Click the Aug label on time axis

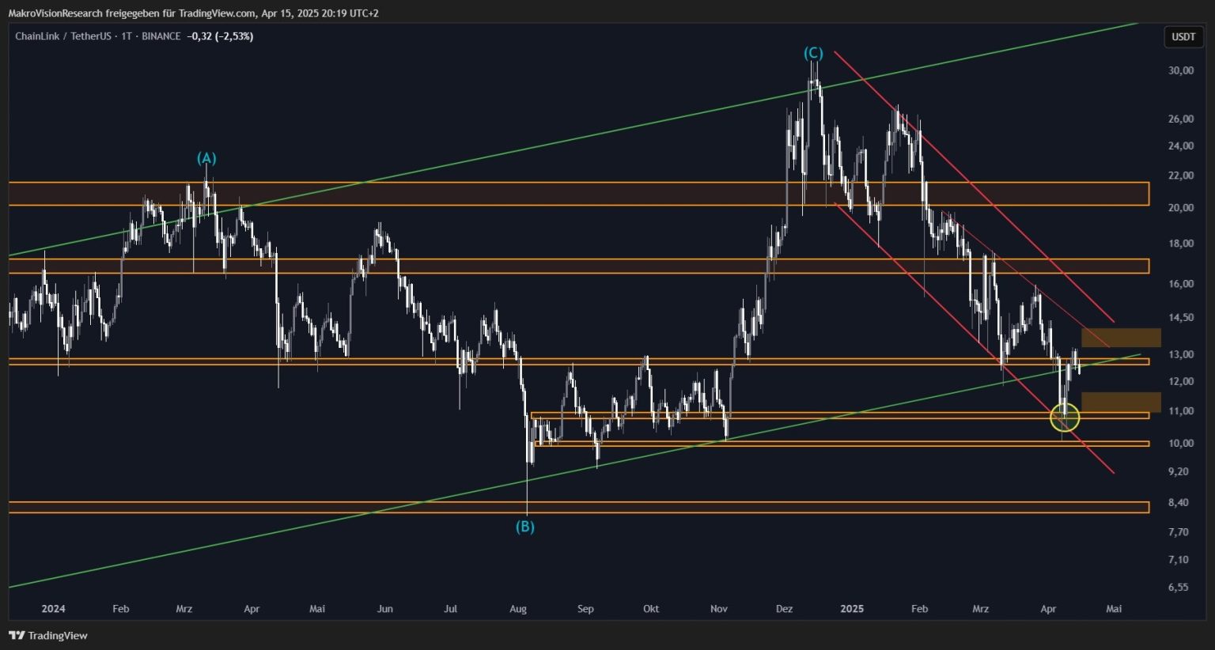(518, 609)
